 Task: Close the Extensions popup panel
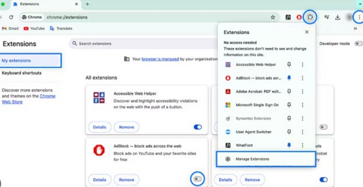[307, 32]
